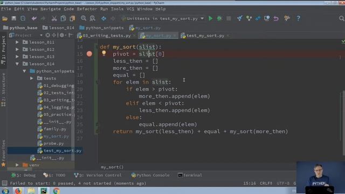Open the Refactor menu
The height and width of the screenshot is (194, 345).
click(87, 9)
